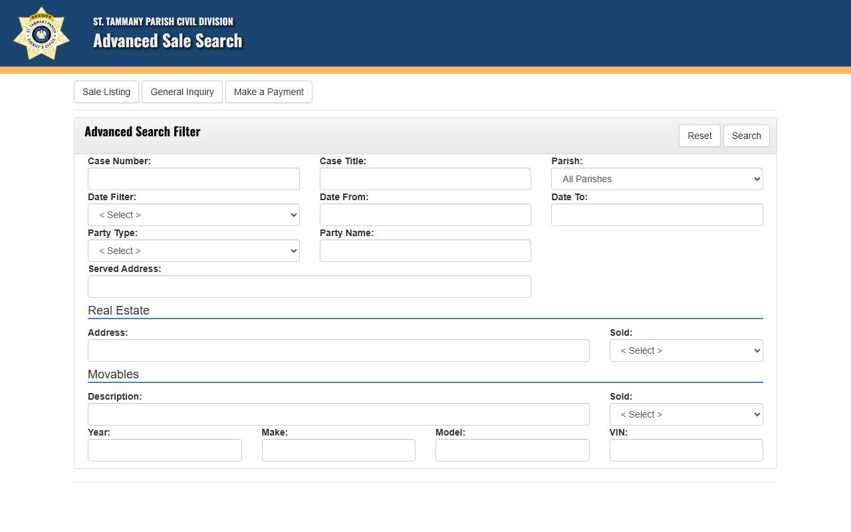Click the Movables Description field

(x=338, y=414)
